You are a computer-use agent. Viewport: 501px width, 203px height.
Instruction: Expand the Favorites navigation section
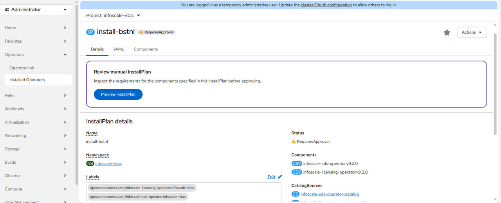(x=36, y=41)
